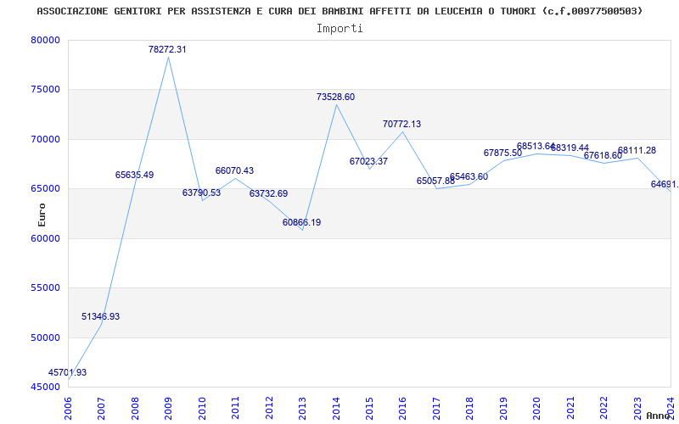Screen dimensions: 679x424
Task: Click the Anno axis label
Action: (x=659, y=416)
